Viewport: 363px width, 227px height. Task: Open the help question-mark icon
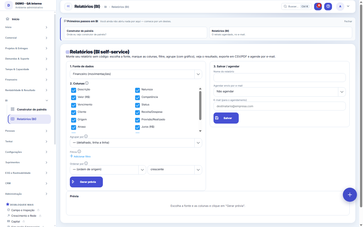328,6
